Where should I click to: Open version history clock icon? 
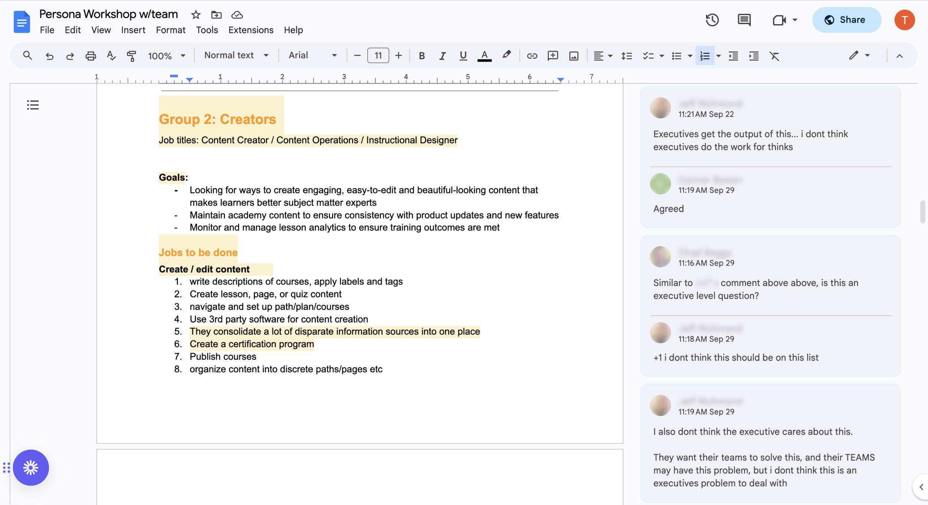712,20
